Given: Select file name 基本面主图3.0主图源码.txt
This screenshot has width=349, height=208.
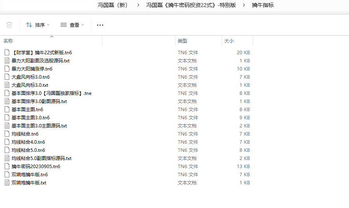Looking at the screenshot, I should tap(39, 126).
